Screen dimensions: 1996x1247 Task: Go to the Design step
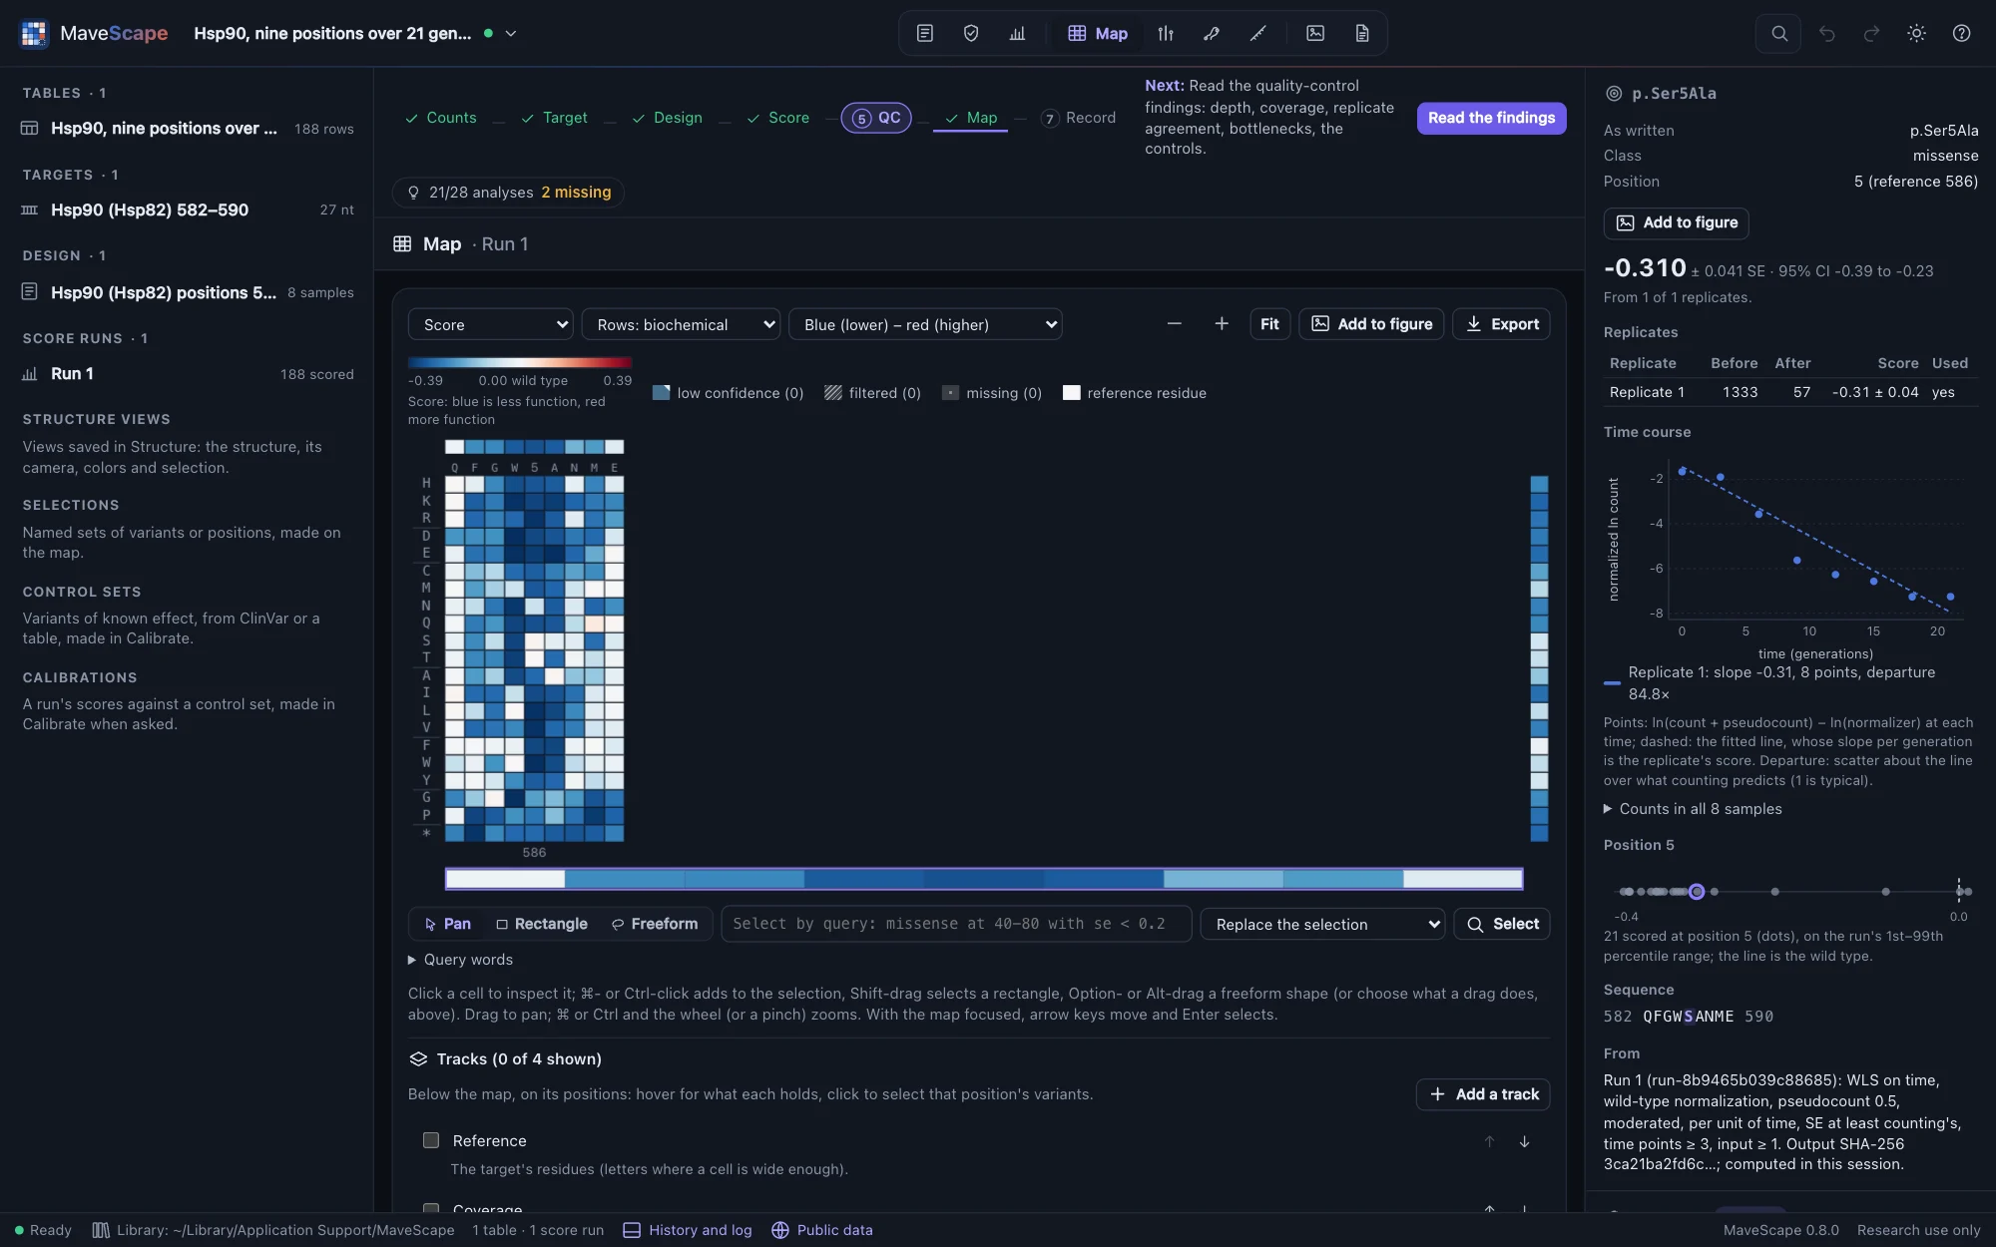[667, 118]
